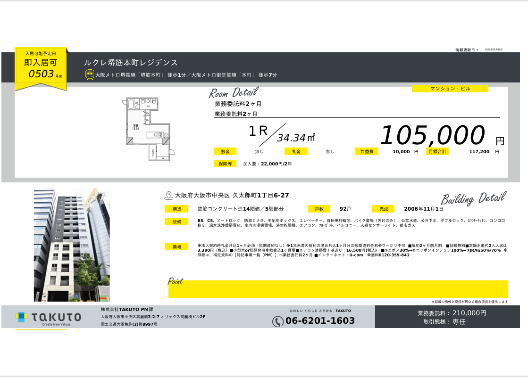Click the 設備 yellow label
The width and height of the screenshot is (528, 377).
click(x=177, y=221)
